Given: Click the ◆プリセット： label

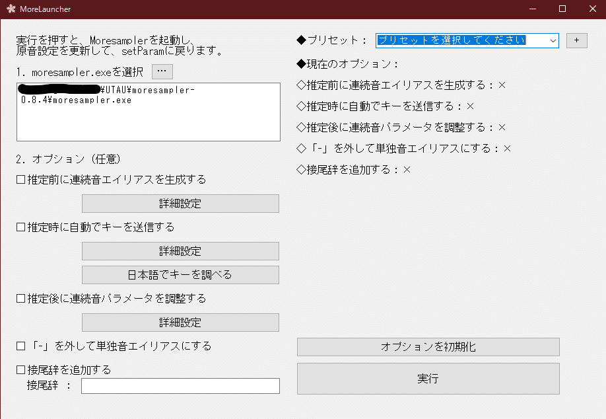Looking at the screenshot, I should (331, 40).
